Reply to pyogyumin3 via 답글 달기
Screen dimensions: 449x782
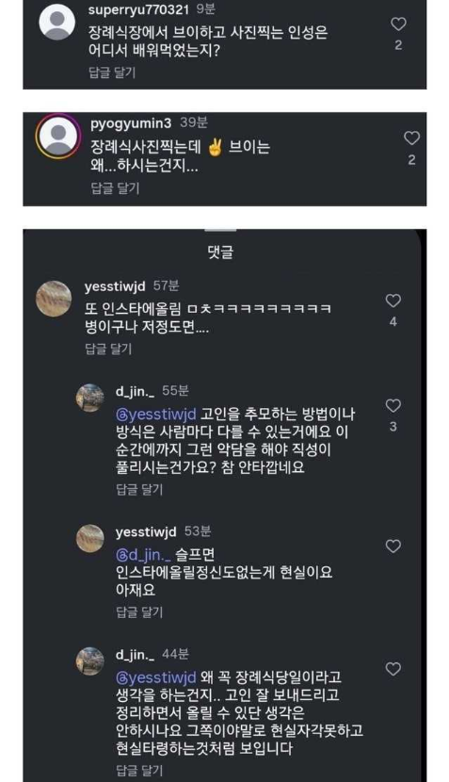115,188
